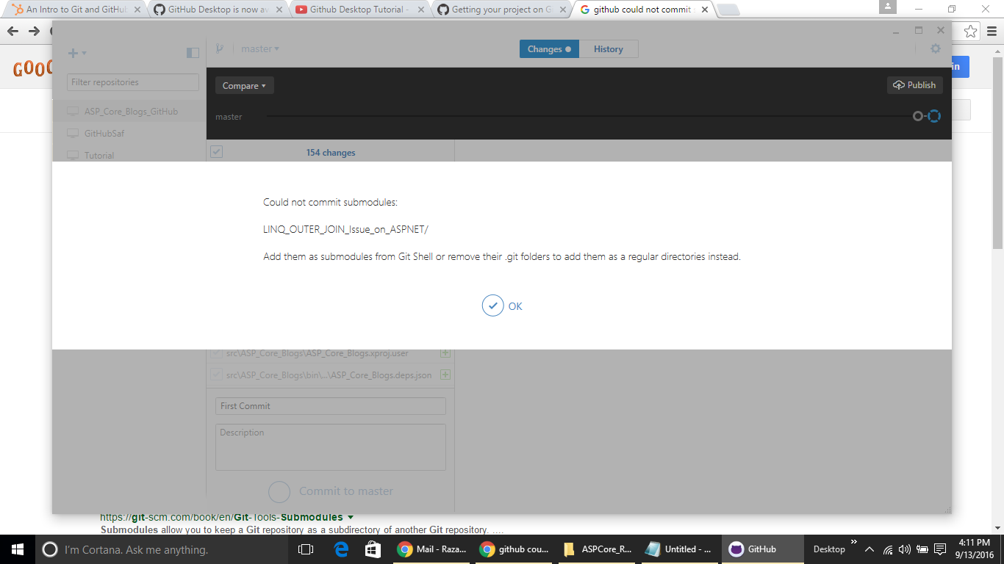
Task: Open the GitHub Desktop settings gear
Action: click(935, 48)
